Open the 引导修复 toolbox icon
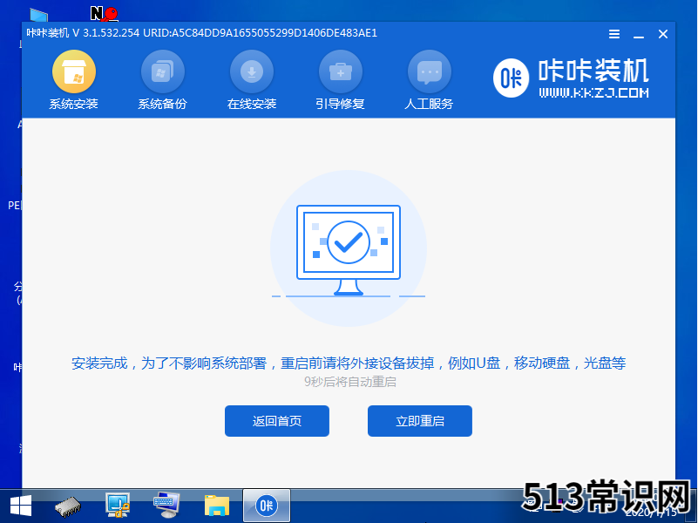Image resolution: width=698 pixels, height=523 pixels. point(341,71)
